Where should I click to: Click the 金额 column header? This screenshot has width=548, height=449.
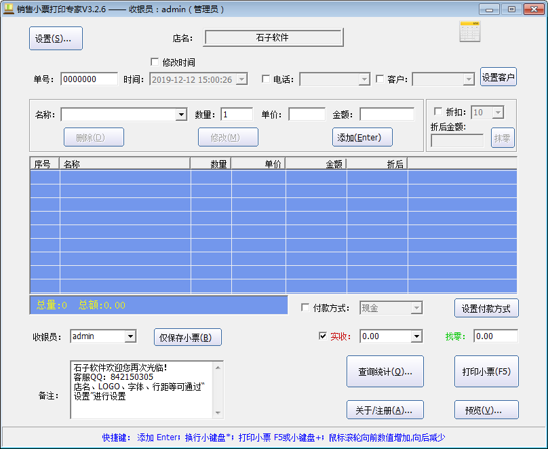[x=316, y=164]
